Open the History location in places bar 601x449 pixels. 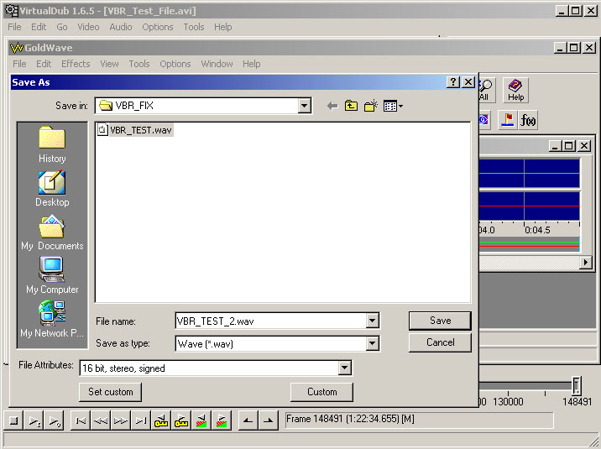[52, 145]
